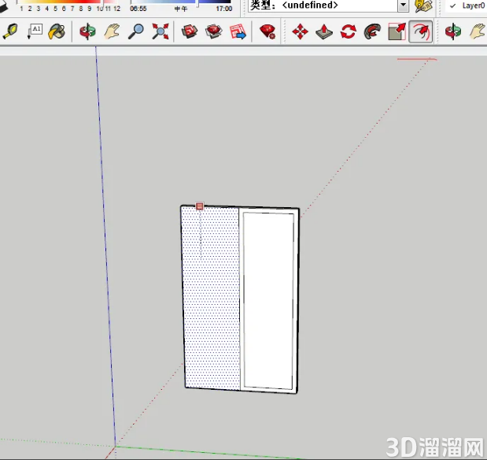Choose the Text label tool
Screen dimensions: 487x460
(x=35, y=32)
